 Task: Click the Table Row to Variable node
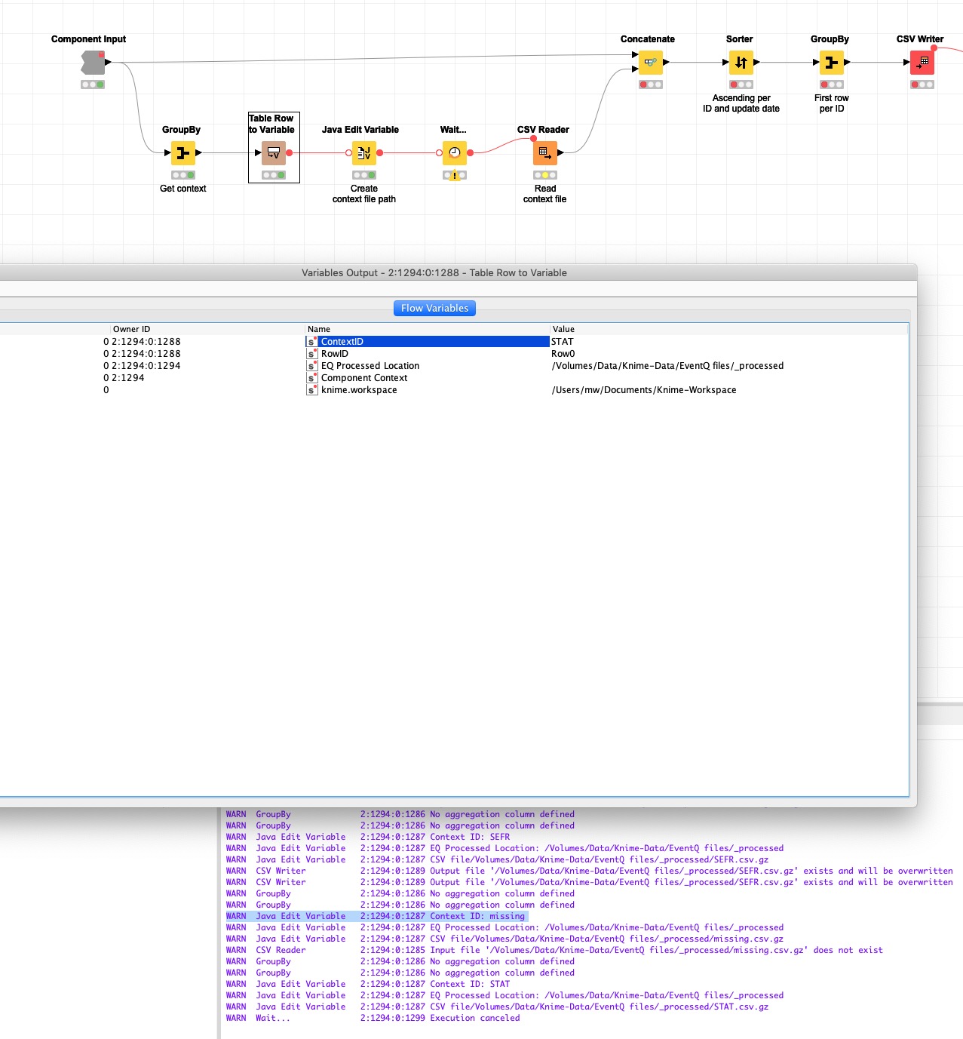(x=274, y=153)
